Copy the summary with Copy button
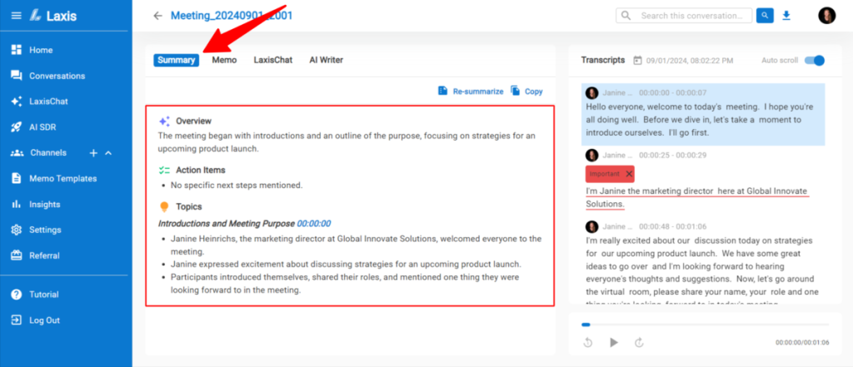This screenshot has width=853, height=367. [526, 92]
